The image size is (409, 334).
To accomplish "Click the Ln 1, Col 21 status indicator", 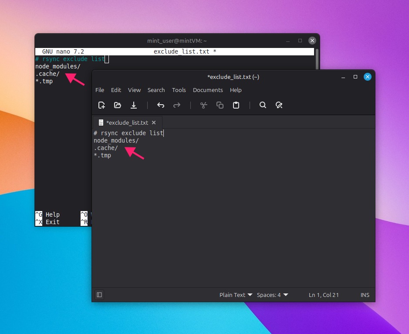I will tap(324, 295).
